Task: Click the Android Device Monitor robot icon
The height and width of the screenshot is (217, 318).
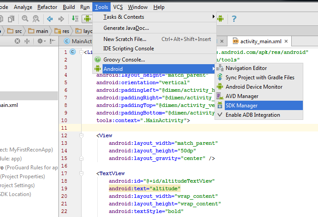Action: [220, 86]
